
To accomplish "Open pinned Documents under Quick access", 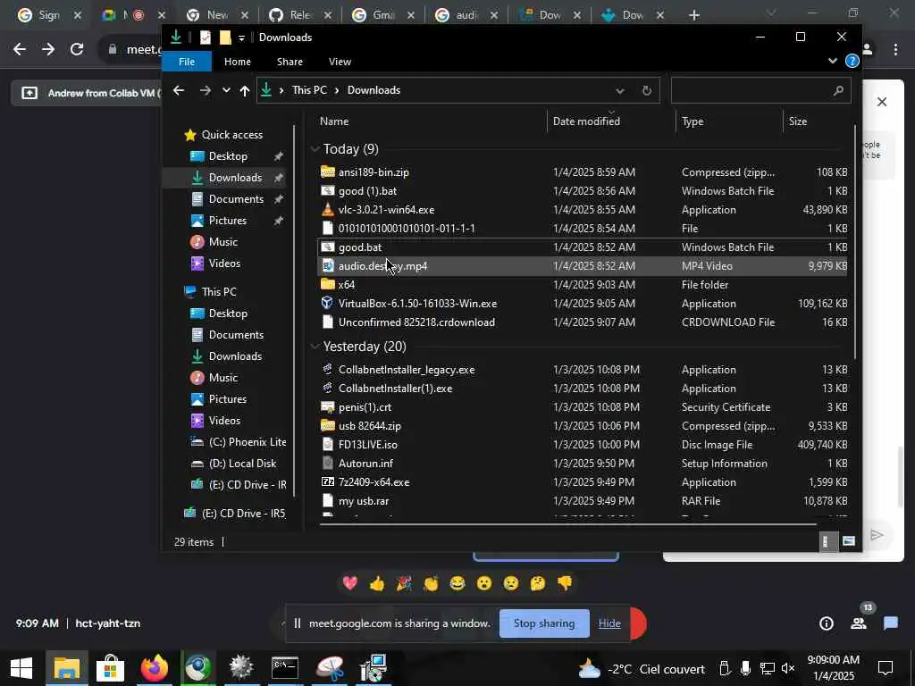I will [x=236, y=199].
